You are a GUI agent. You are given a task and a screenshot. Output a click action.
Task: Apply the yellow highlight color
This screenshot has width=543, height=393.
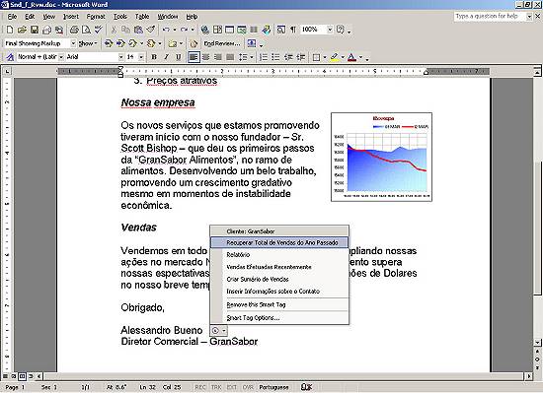(334, 57)
